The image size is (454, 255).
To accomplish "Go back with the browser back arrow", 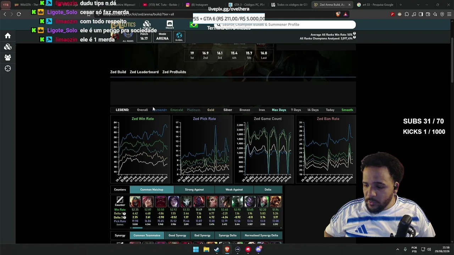I will point(5,14).
